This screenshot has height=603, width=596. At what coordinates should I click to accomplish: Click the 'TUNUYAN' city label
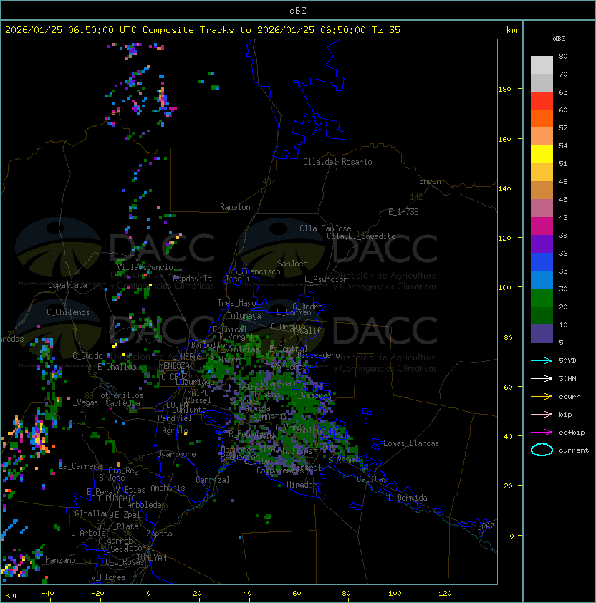(x=152, y=558)
